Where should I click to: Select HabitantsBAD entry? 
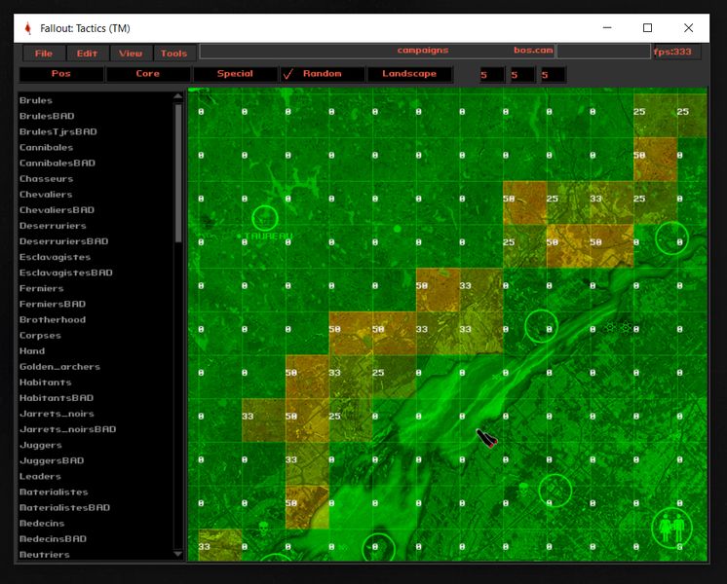[x=57, y=398]
